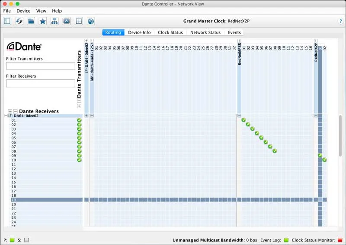Select receiver channel 11 label

[x=14, y=164]
